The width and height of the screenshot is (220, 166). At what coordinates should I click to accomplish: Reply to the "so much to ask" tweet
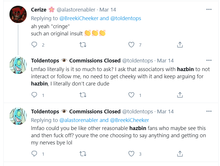pos(34,95)
